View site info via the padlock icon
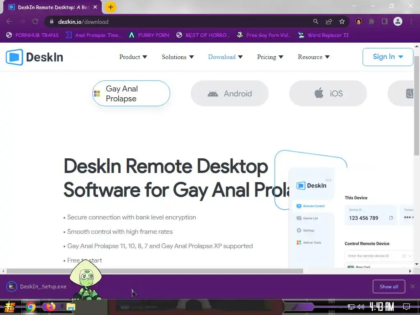This screenshot has height=315, width=420. point(51,21)
